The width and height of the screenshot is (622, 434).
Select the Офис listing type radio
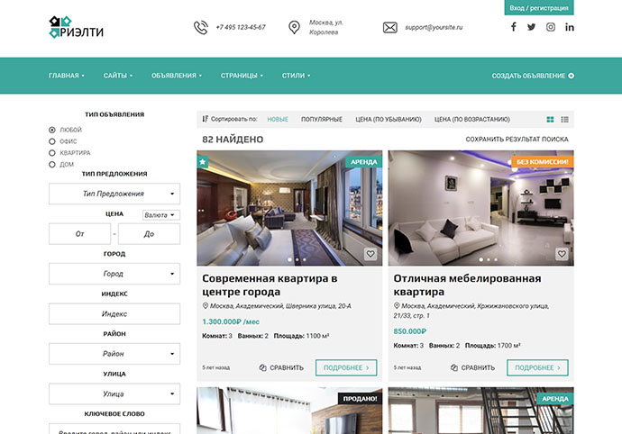[x=52, y=141]
